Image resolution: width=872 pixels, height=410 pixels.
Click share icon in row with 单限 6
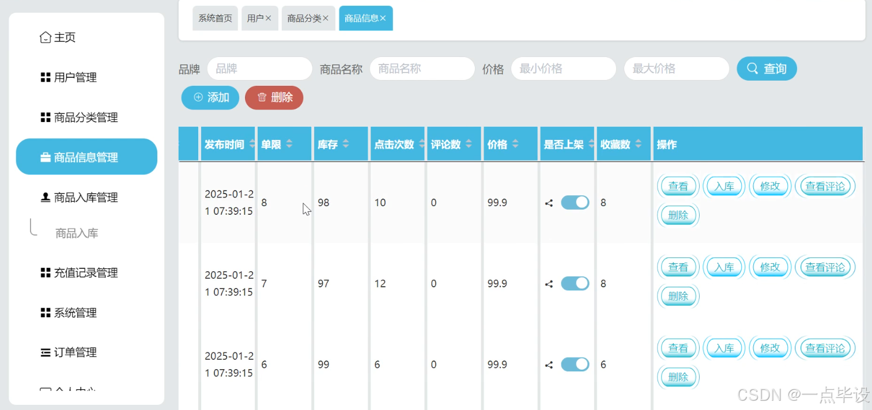tap(549, 365)
